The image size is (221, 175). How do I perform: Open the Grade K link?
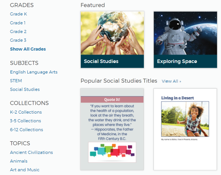[18, 14]
